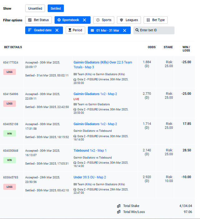Click the coins icon beside Total Win/Loss
The image size is (200, 219).
point(119,212)
